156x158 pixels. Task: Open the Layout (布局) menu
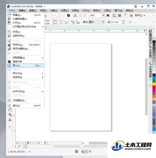tap(43, 11)
